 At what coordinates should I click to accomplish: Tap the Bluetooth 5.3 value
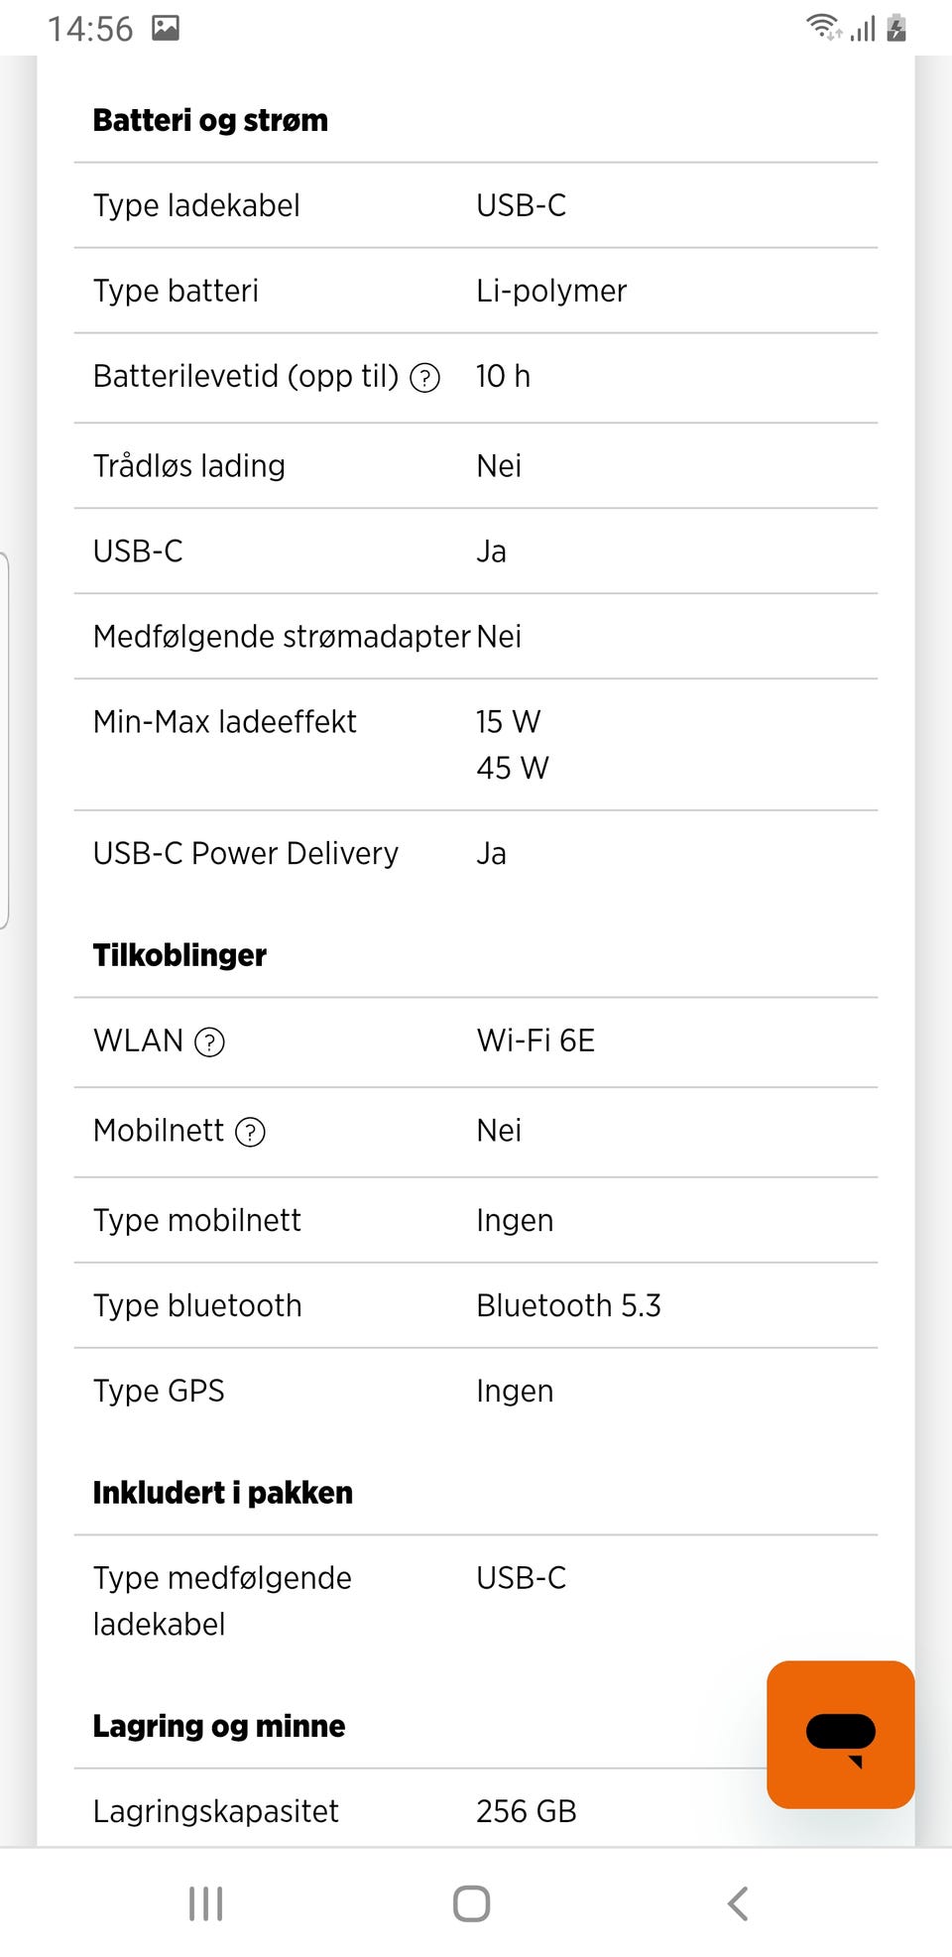(x=568, y=1305)
